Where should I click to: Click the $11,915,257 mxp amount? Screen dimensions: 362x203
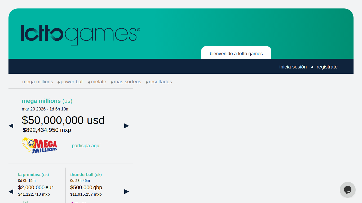pyautogui.click(x=86, y=194)
